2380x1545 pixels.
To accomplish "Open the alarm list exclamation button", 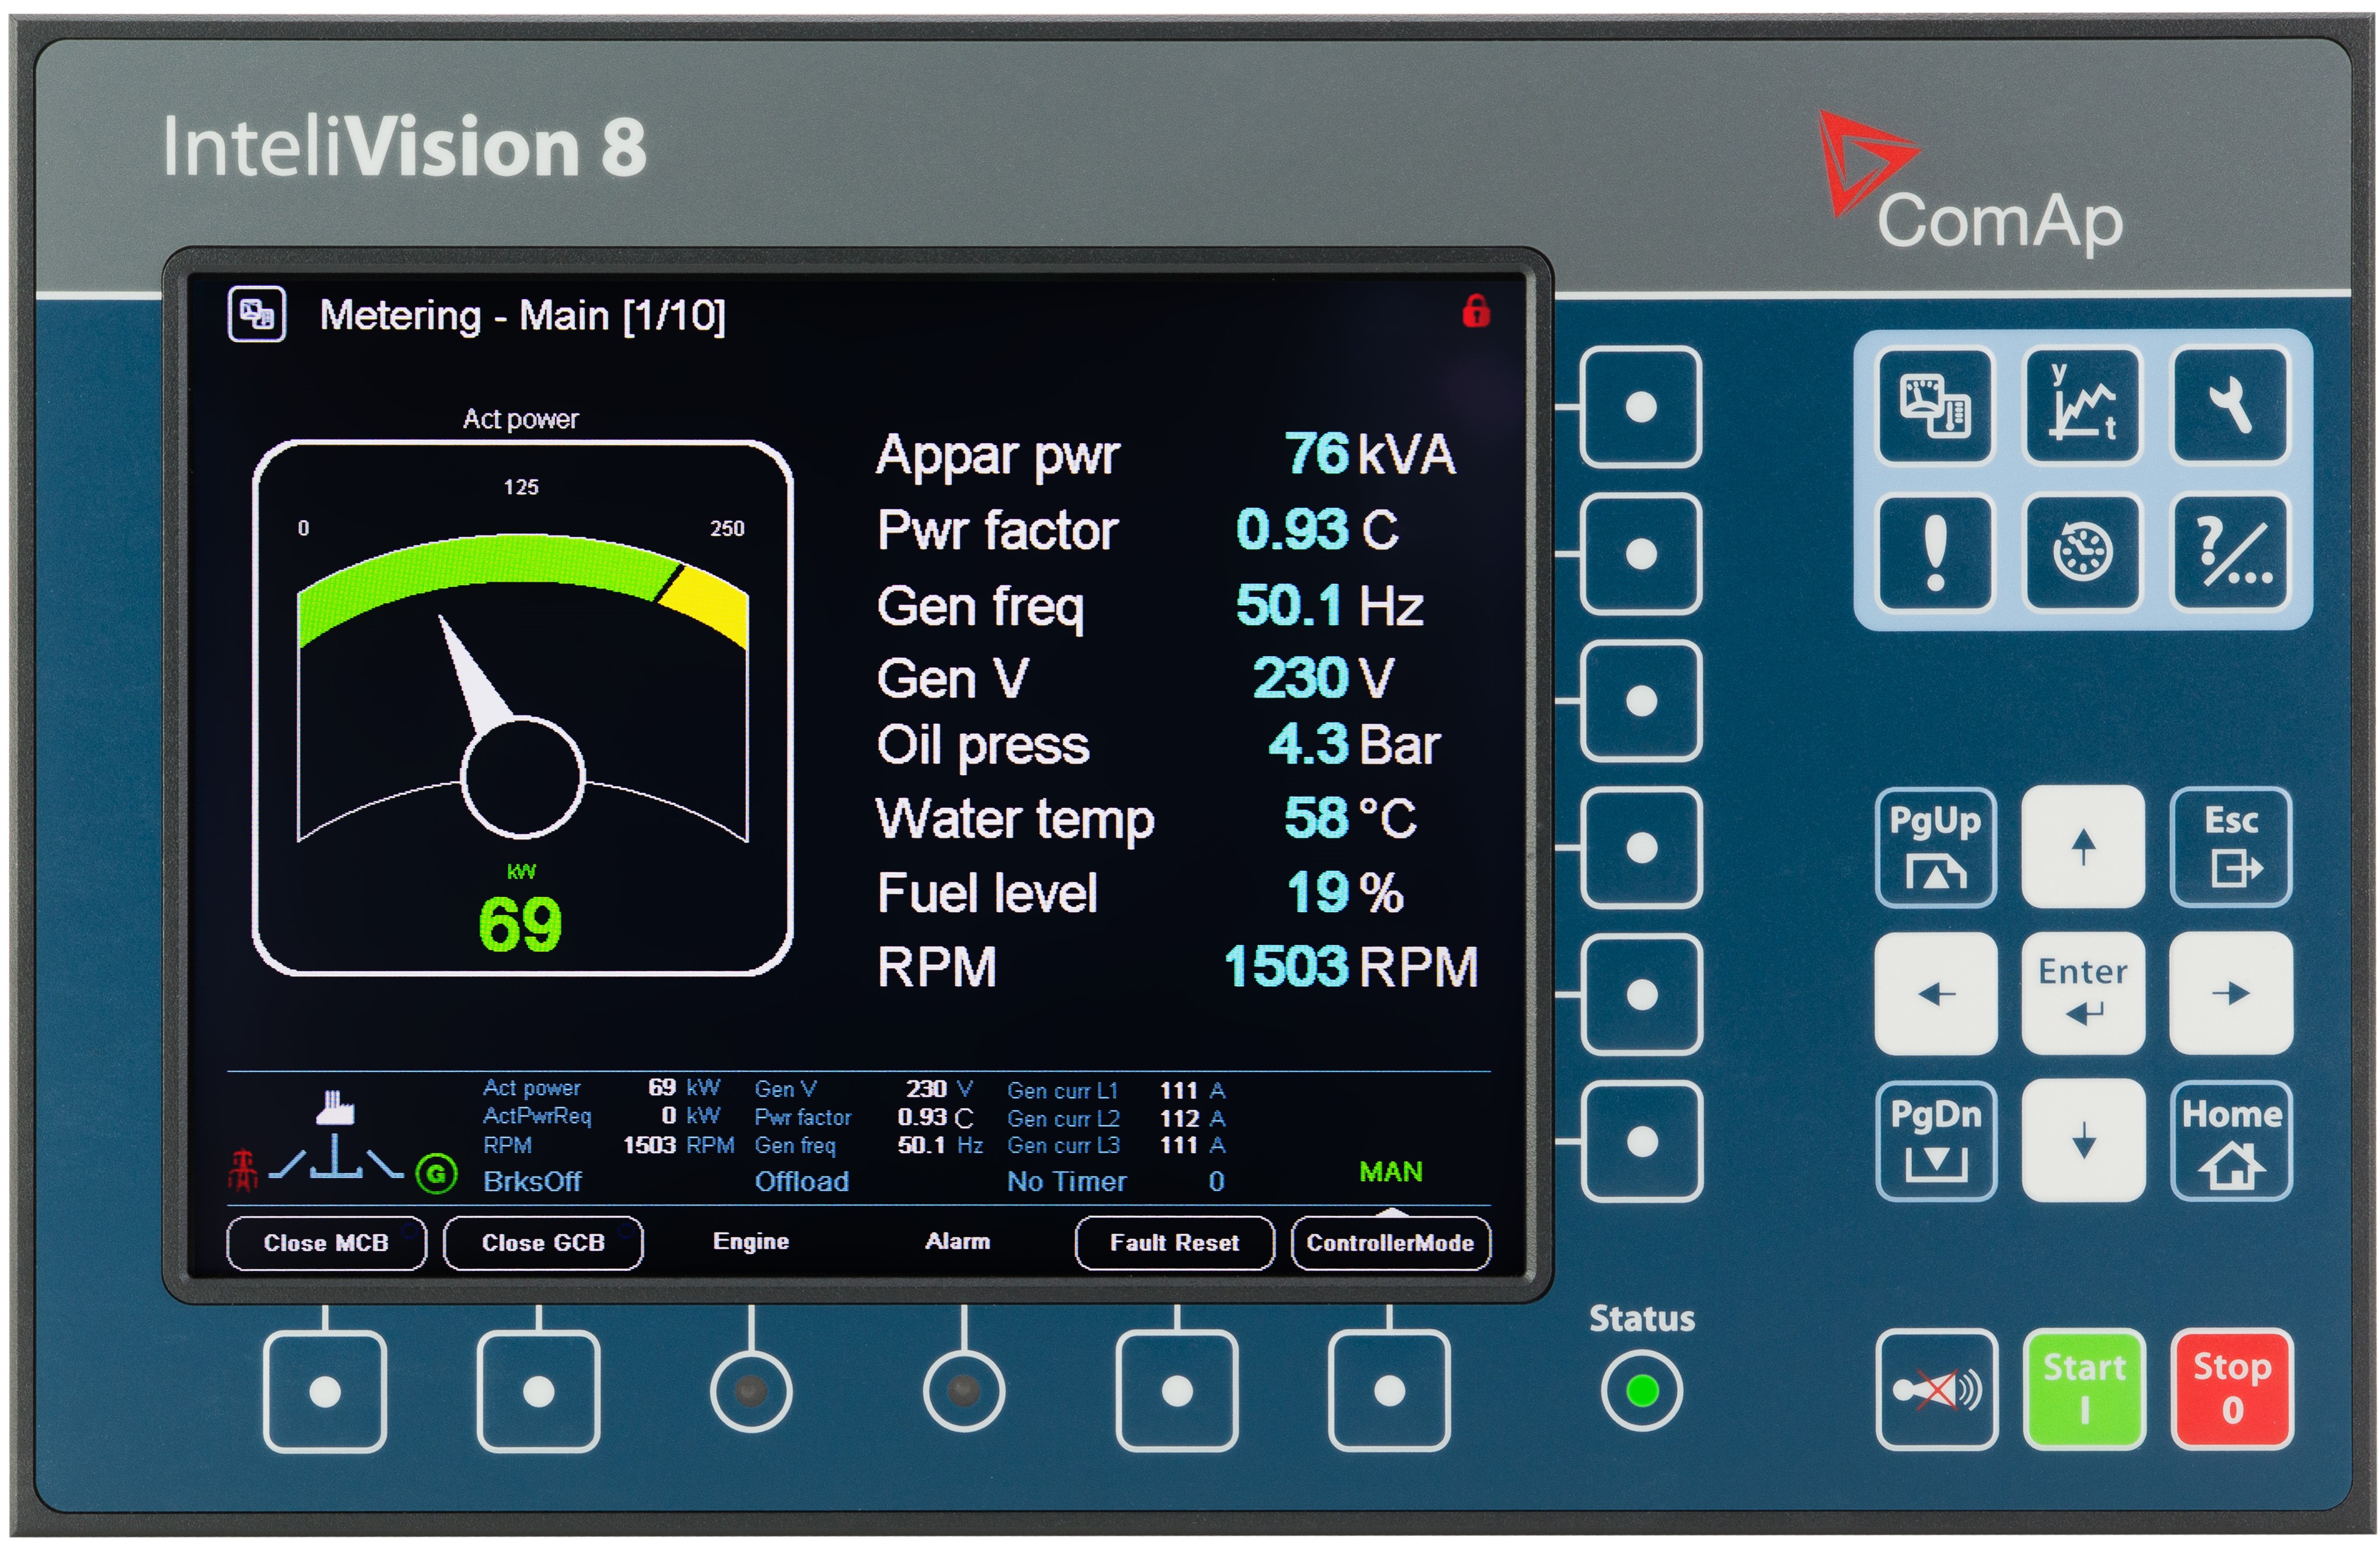I will pyautogui.click(x=1935, y=553).
